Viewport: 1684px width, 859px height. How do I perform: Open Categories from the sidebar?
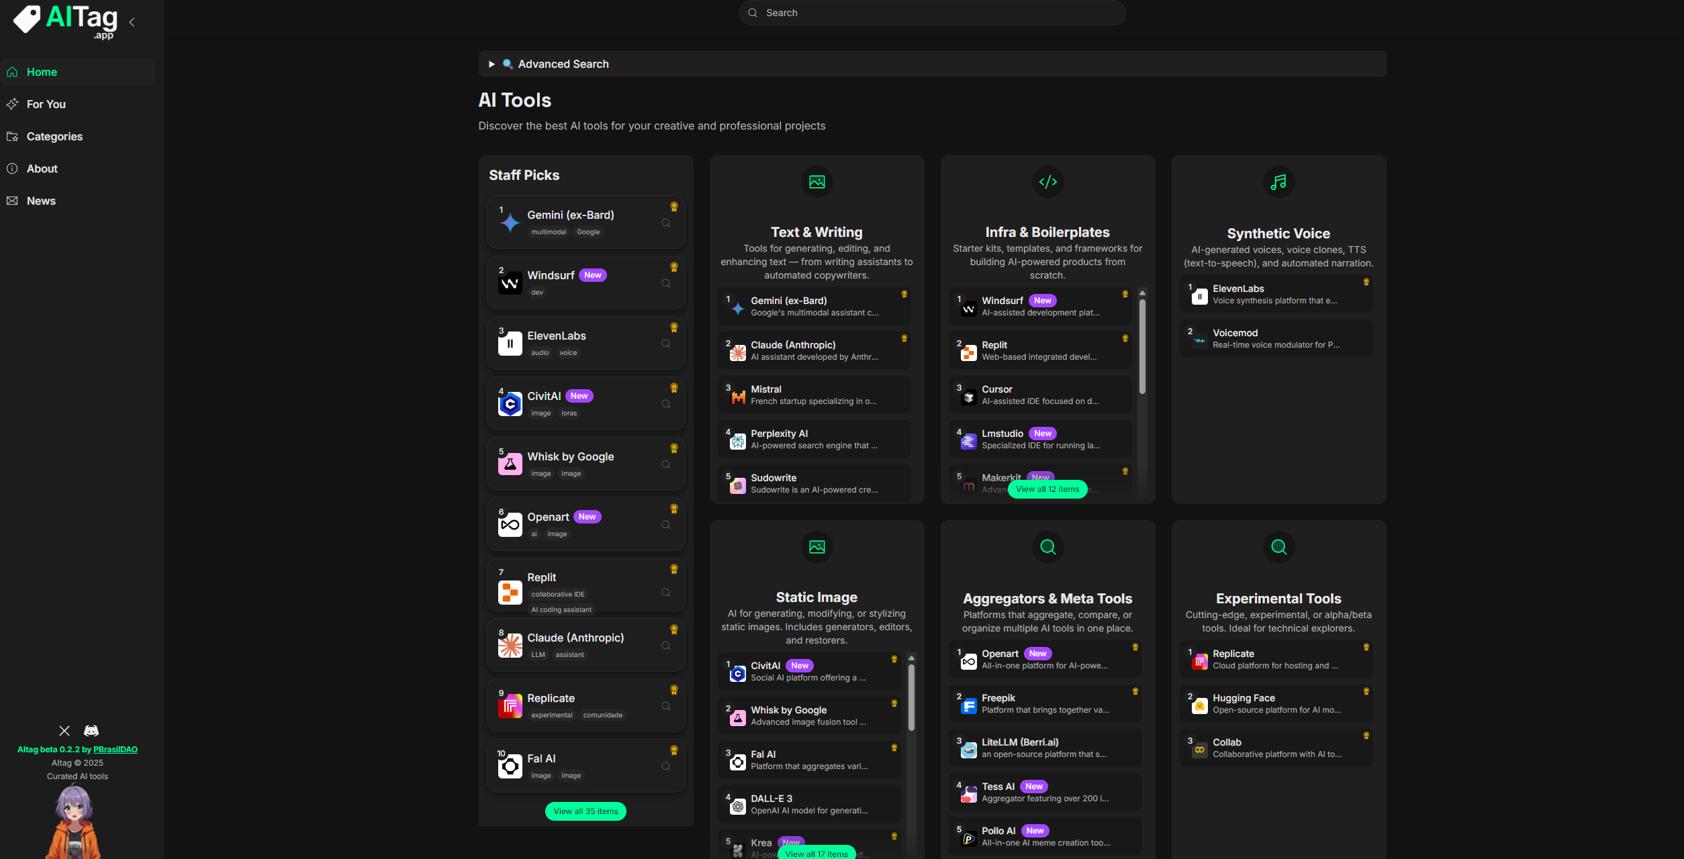[x=78, y=136]
